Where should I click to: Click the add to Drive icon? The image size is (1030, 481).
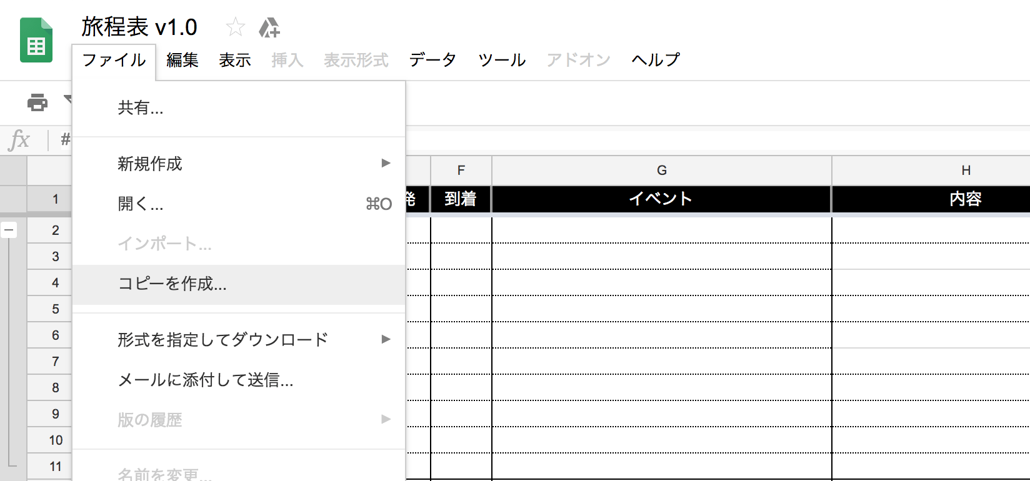point(269,27)
